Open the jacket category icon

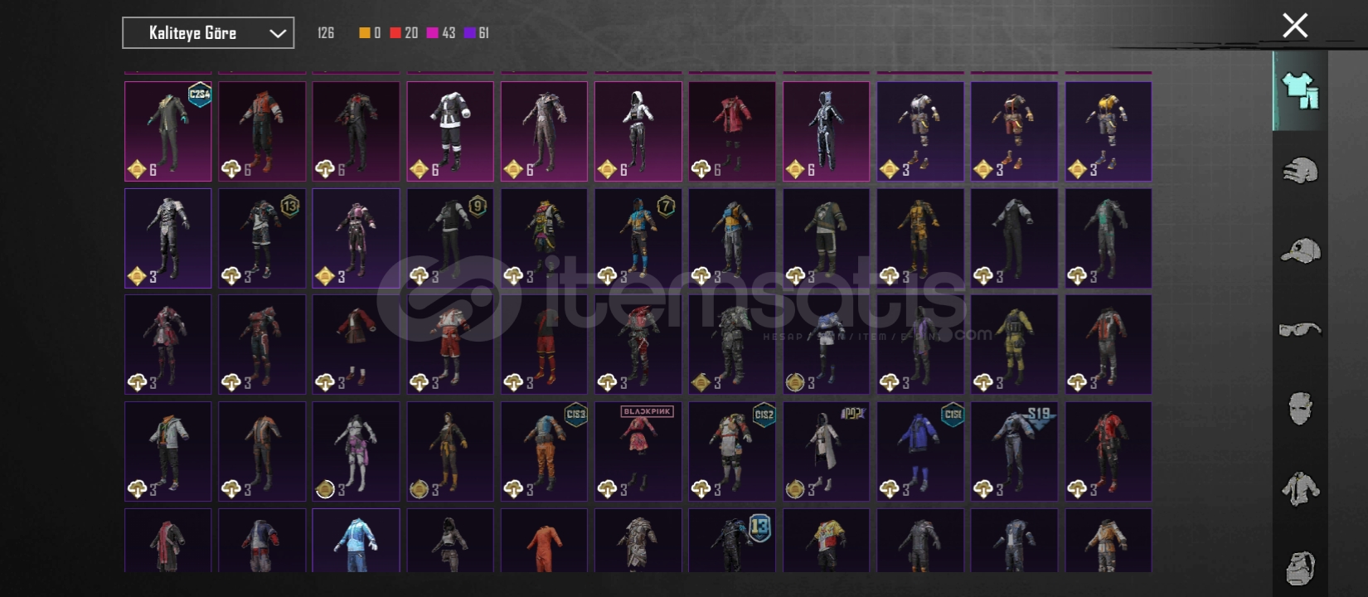(x=1300, y=488)
